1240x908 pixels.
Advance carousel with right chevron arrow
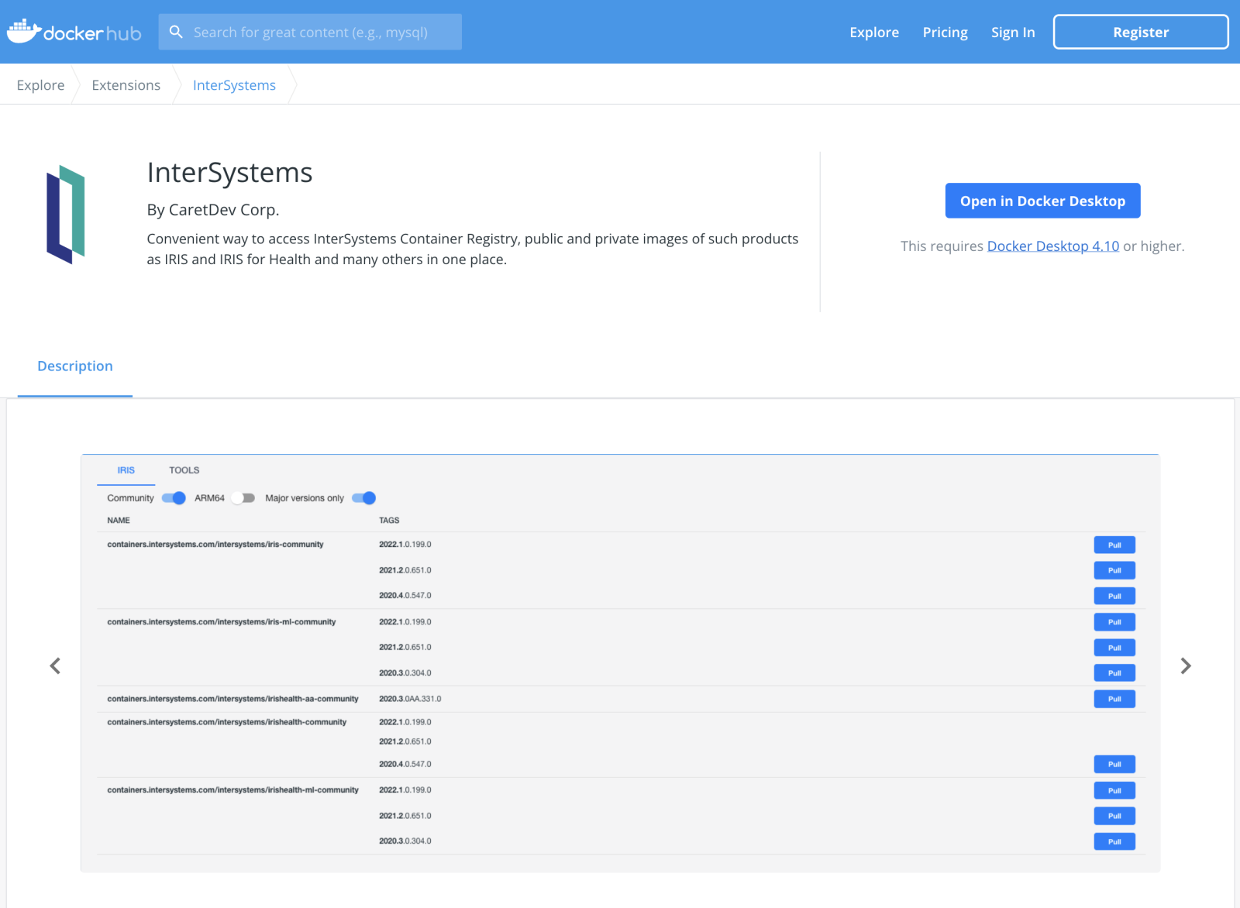point(1185,666)
